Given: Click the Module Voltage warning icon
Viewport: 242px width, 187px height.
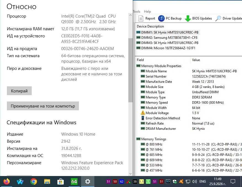Looking at the screenshot, I should point(143,113).
